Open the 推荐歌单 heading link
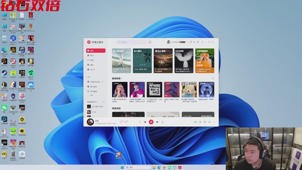This screenshot has width=302, height=170. pos(117,79)
